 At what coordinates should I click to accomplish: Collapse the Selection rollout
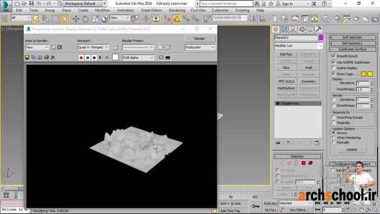pyautogui.click(x=297, y=156)
